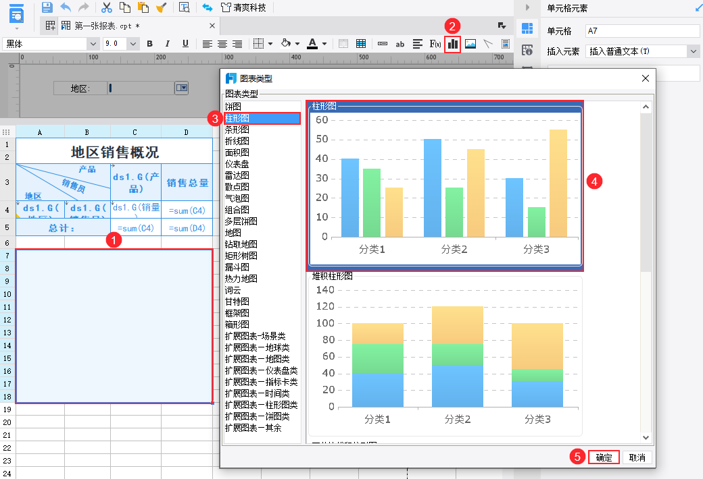Click the 地区销售概况 title cell
703x479 pixels.
point(114,151)
